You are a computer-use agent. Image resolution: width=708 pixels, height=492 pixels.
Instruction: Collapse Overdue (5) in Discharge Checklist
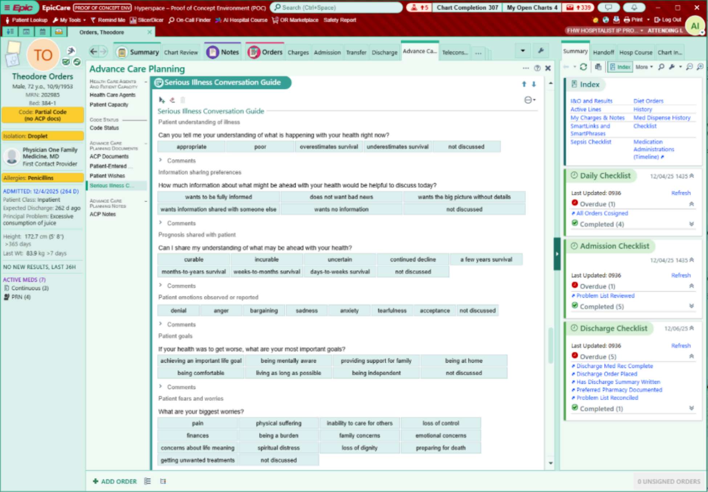click(691, 357)
